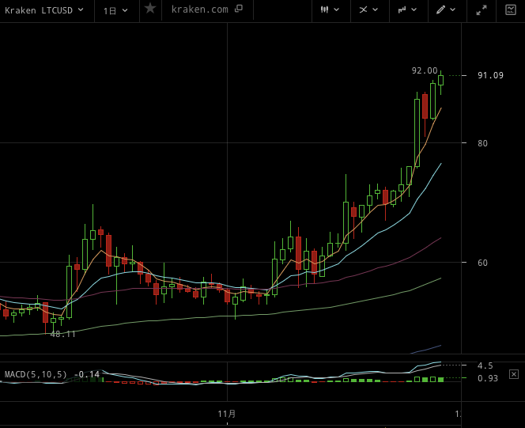Click the candlestick chart type icon
Viewport: 525px width, 428px height.
tap(324, 9)
